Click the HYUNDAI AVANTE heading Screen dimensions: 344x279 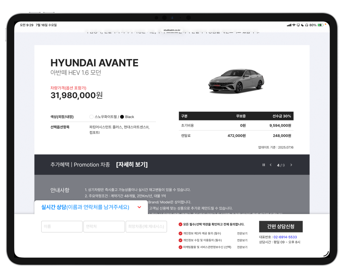point(94,63)
